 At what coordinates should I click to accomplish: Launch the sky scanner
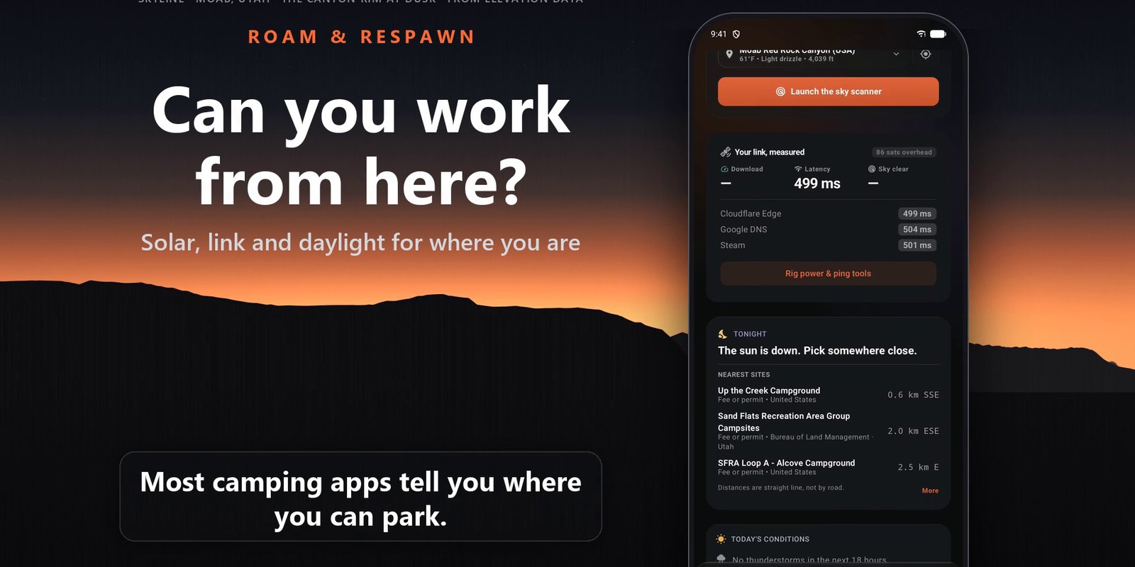click(828, 91)
